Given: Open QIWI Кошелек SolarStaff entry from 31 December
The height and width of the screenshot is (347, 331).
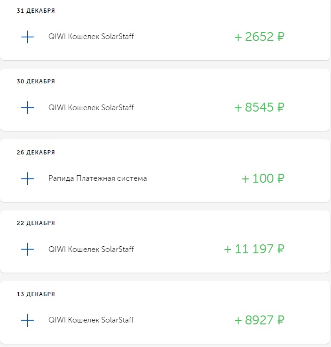Looking at the screenshot, I should pos(91,37).
